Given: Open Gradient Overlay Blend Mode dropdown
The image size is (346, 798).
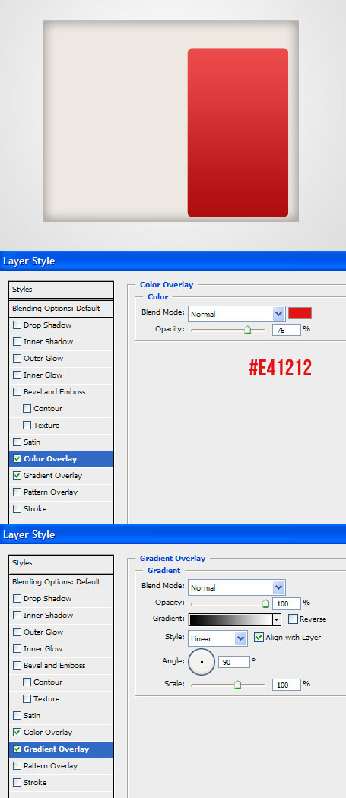Looking at the screenshot, I should (x=236, y=587).
